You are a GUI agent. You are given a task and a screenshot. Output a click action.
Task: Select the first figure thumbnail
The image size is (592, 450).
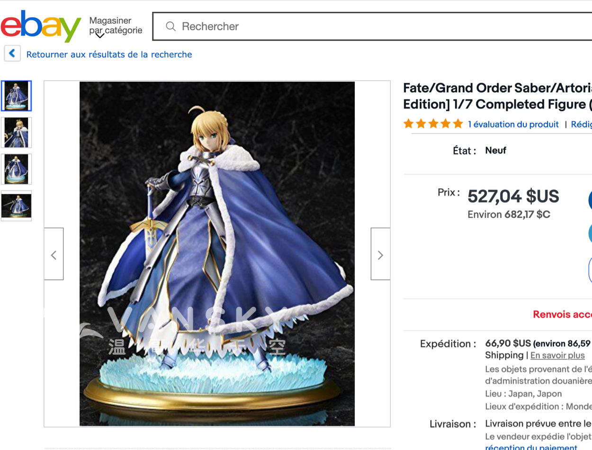click(x=17, y=96)
